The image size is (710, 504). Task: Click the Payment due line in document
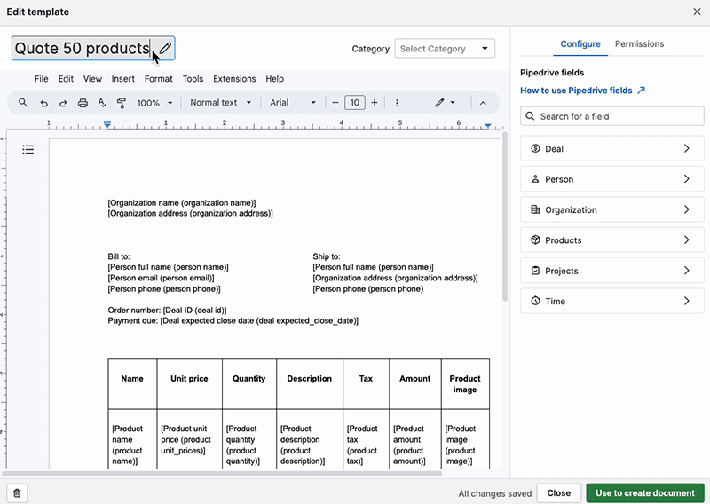[x=233, y=321]
